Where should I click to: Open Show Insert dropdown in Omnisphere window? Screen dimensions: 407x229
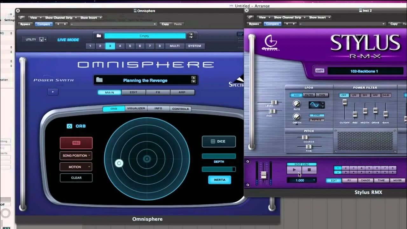click(x=90, y=18)
